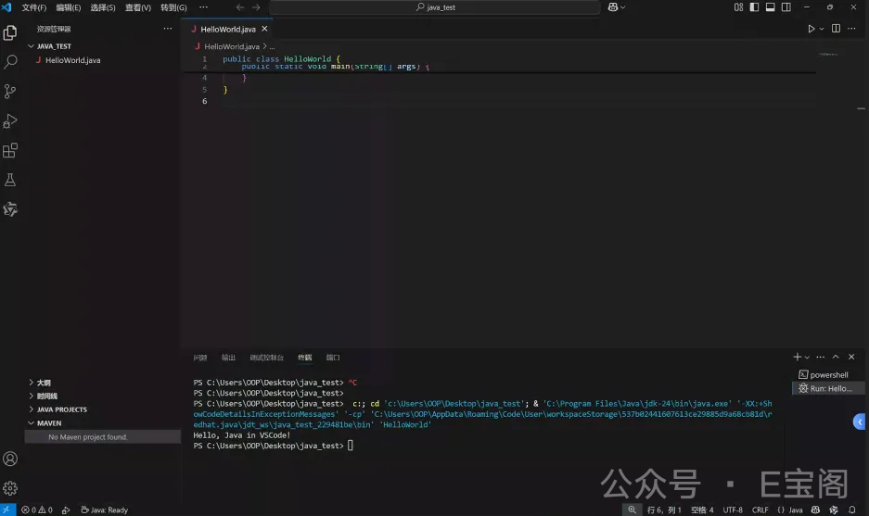Open the 文件(F) menu

(x=33, y=7)
